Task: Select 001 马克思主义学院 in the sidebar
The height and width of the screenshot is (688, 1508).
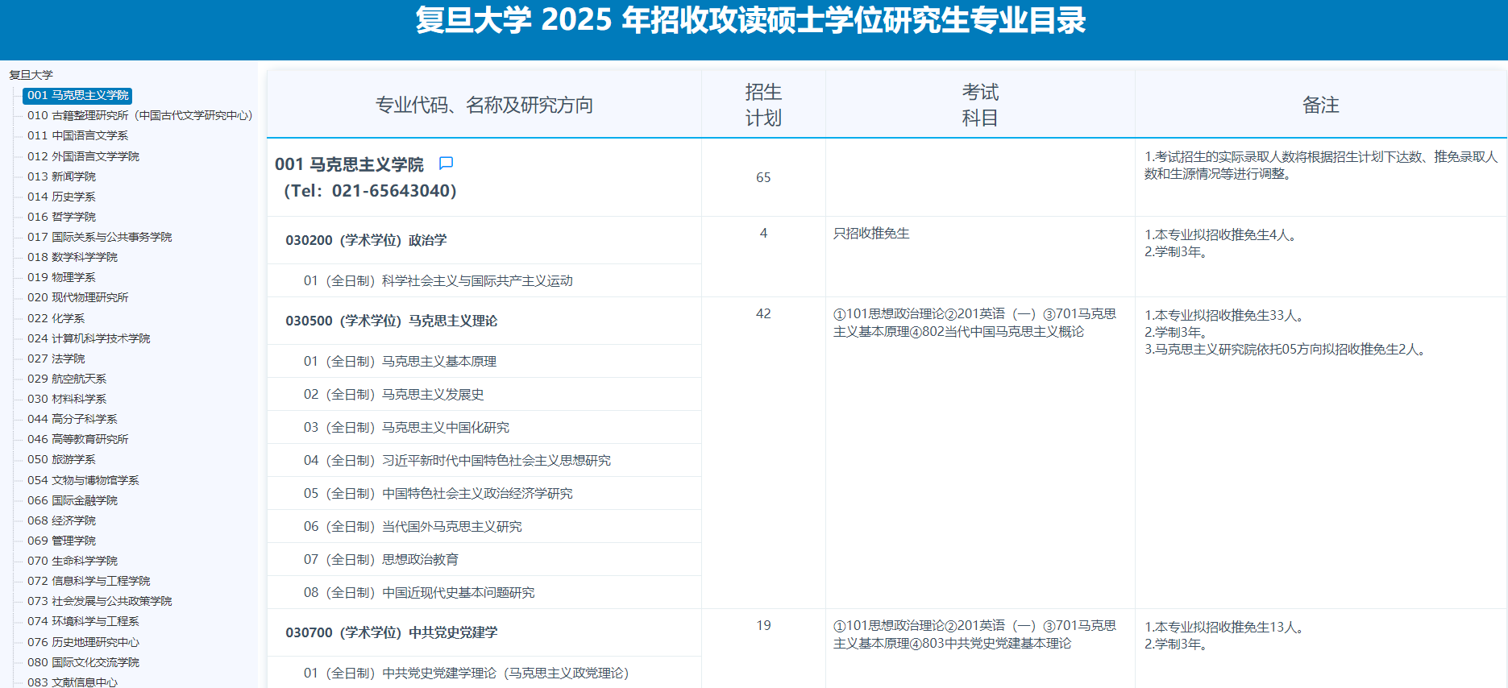Action: click(x=77, y=95)
